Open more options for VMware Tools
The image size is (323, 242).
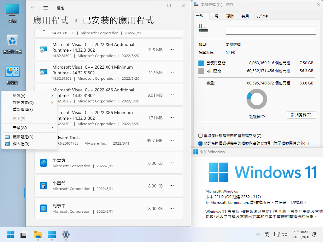pos(172,140)
